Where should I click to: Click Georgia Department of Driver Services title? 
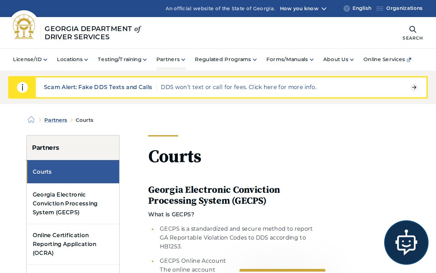point(93,33)
